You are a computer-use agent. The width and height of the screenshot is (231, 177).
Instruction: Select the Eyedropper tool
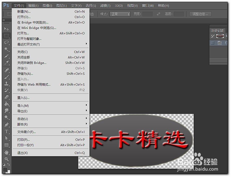coord(6,63)
